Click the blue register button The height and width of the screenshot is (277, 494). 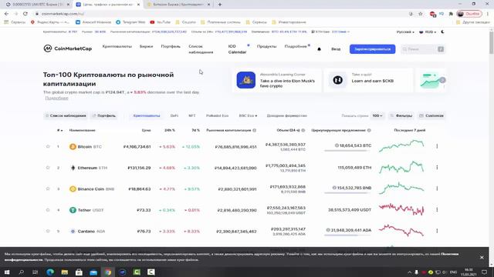coord(372,49)
